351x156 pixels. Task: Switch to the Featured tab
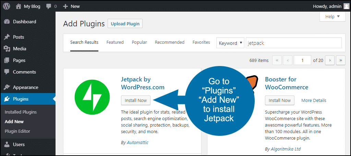pos(115,42)
